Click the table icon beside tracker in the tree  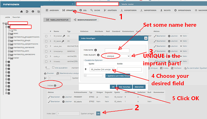pyautogui.click(x=12, y=58)
